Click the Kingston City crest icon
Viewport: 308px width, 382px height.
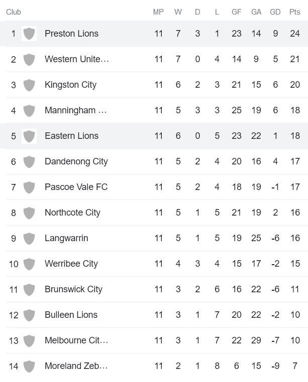(x=29, y=85)
